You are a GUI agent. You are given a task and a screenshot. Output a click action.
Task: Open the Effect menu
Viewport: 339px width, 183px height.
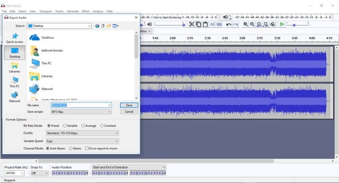(85, 11)
